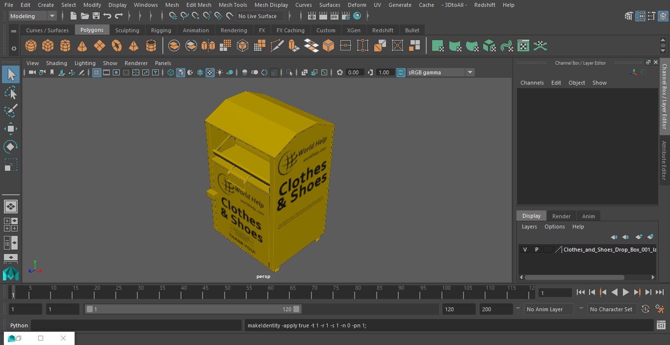Open the Mesh Tools menu
The image size is (670, 345).
tap(232, 5)
